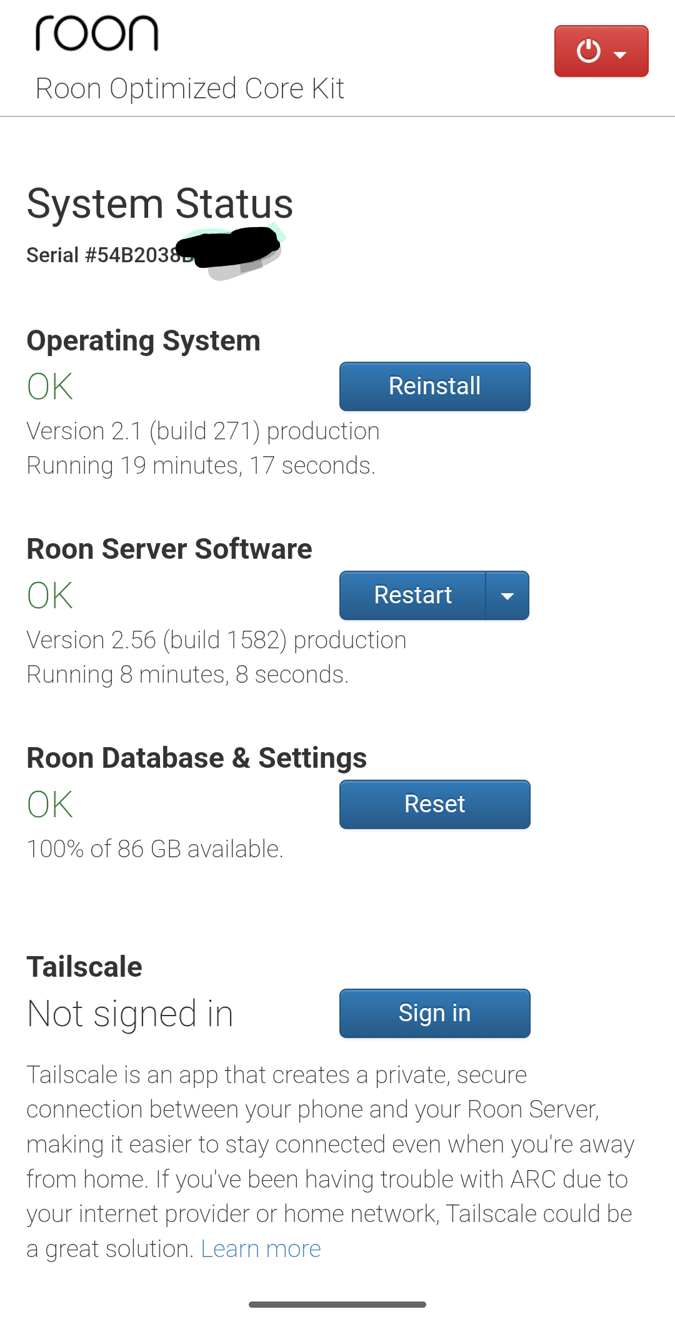This screenshot has width=675, height=1324.
Task: Click the Version 2.1 build 271 text
Action: pos(202,431)
